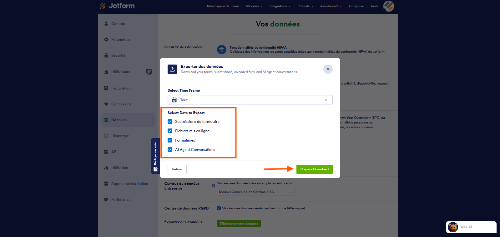The height and width of the screenshot is (237, 500).
Task: Click the Centre de données RGPD label
Action: pyautogui.click(x=186, y=208)
